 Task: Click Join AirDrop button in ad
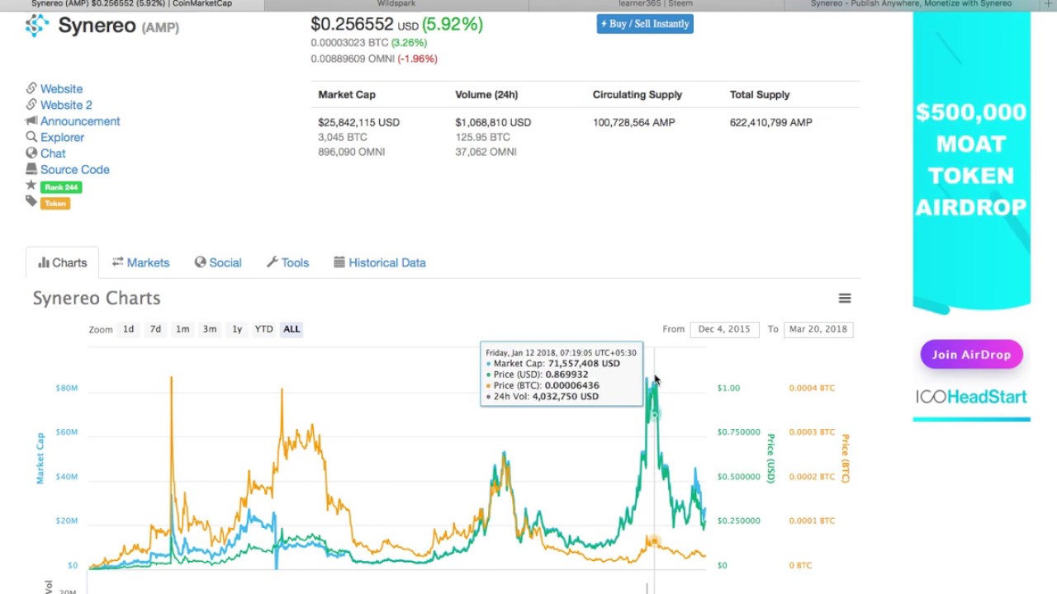pos(971,355)
